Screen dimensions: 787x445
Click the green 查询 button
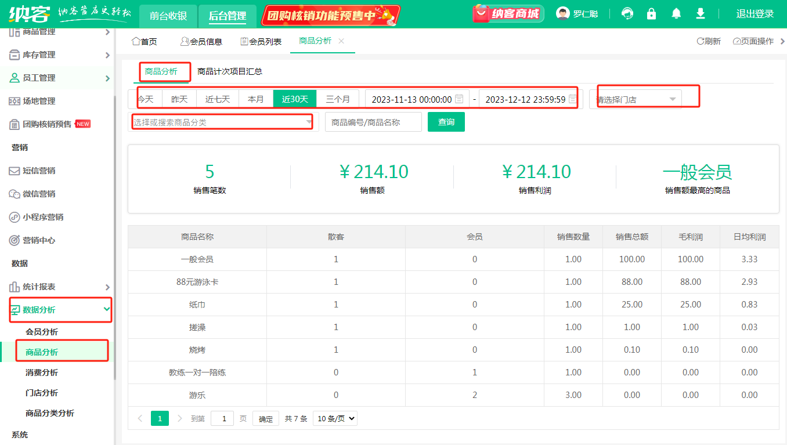[446, 122]
